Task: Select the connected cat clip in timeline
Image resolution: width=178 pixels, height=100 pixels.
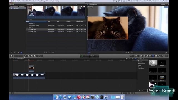Action: pyautogui.click(x=31, y=69)
